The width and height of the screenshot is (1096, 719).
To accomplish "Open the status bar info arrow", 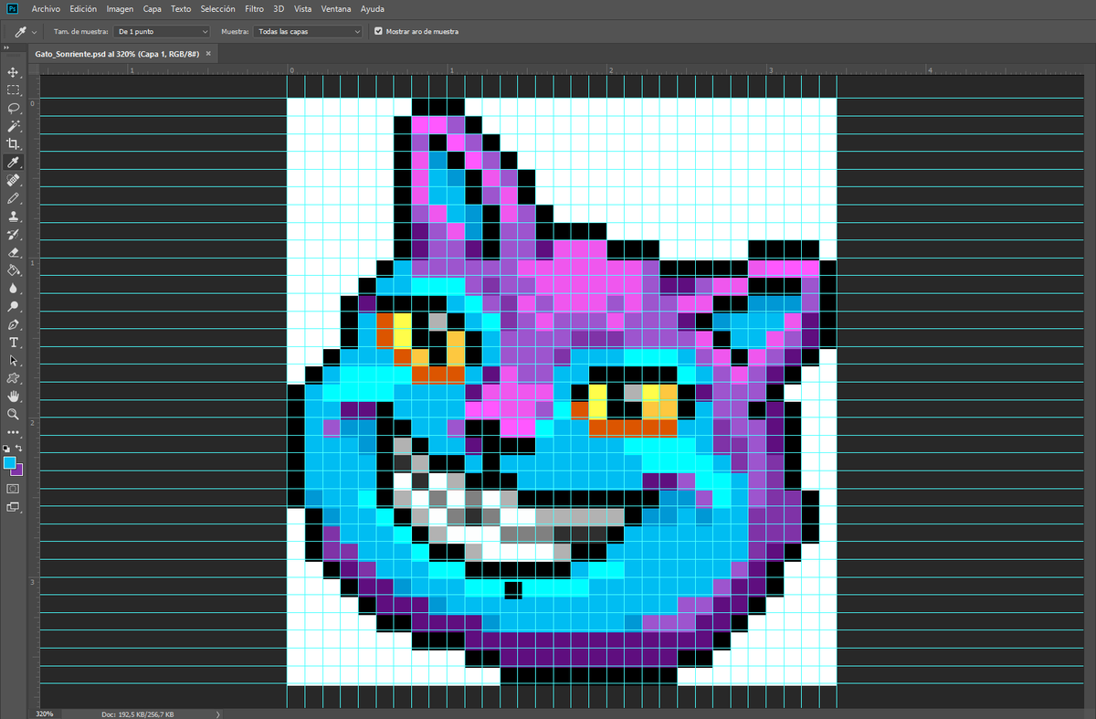I will pyautogui.click(x=217, y=714).
